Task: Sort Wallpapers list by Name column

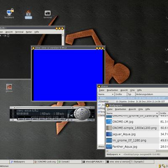Action: tap(132, 113)
